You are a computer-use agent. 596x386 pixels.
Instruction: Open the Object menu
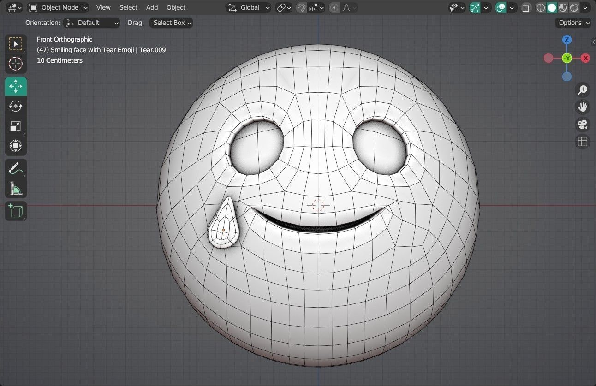[x=176, y=7]
